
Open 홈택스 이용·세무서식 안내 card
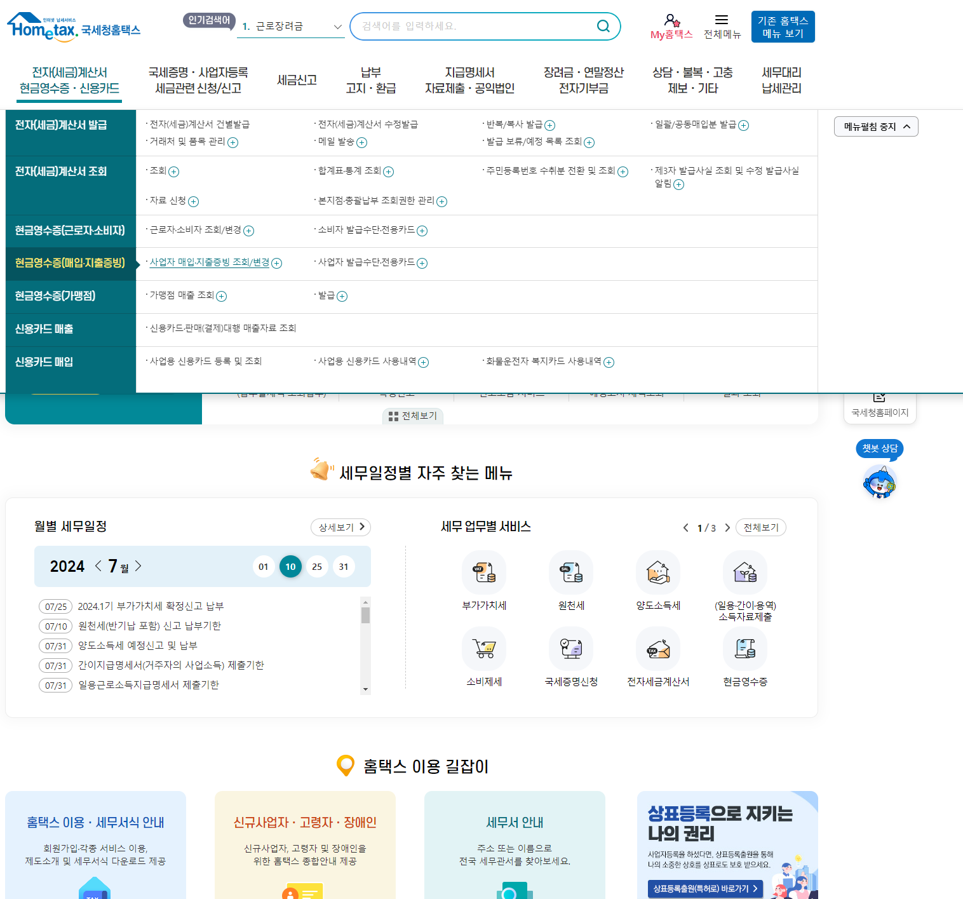click(x=95, y=845)
